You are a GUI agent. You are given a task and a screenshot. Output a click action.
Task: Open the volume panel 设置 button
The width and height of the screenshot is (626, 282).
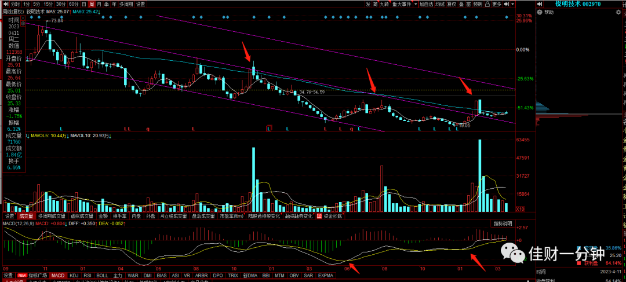click(x=9, y=216)
